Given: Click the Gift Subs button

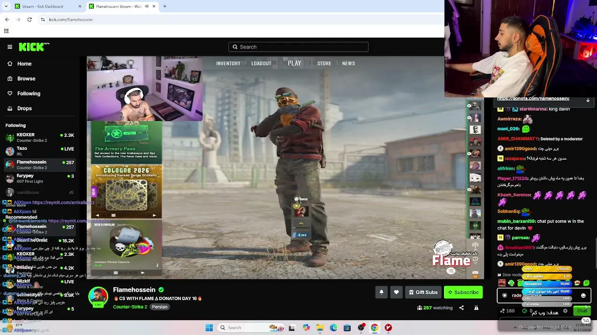Looking at the screenshot, I should click(x=423, y=292).
